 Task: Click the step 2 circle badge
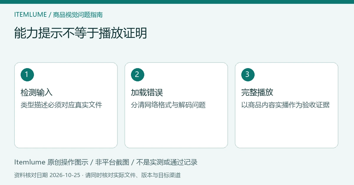tap(137, 75)
